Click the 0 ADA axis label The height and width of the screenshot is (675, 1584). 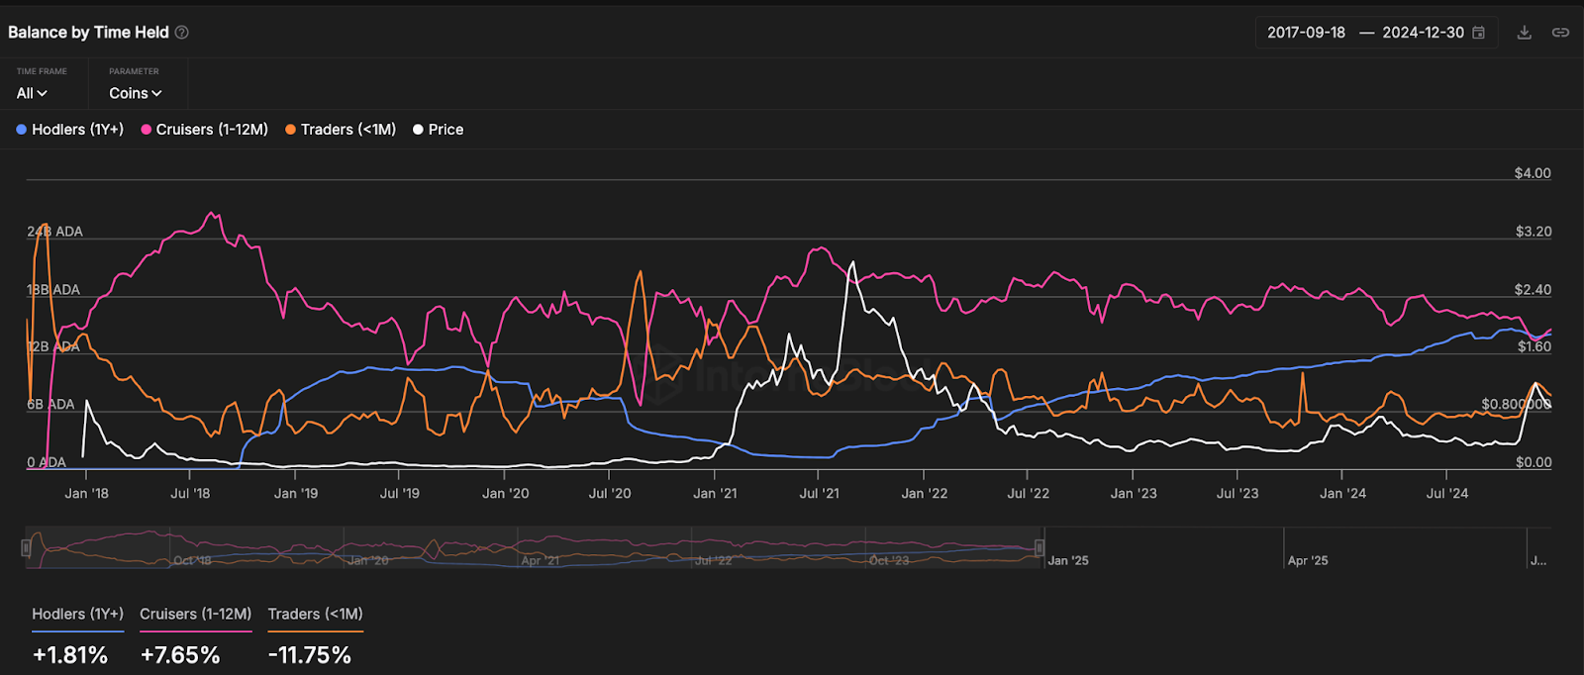(x=47, y=462)
